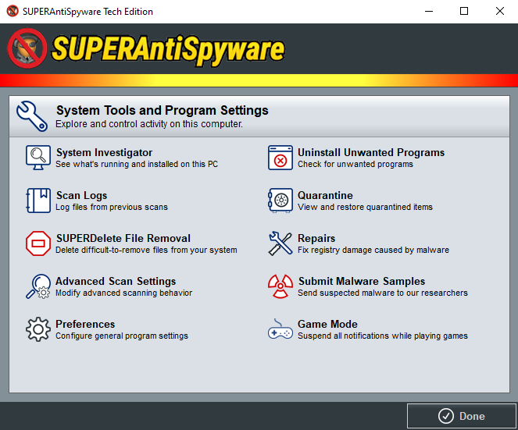Choose Submit Malware Samples

pyautogui.click(x=362, y=281)
